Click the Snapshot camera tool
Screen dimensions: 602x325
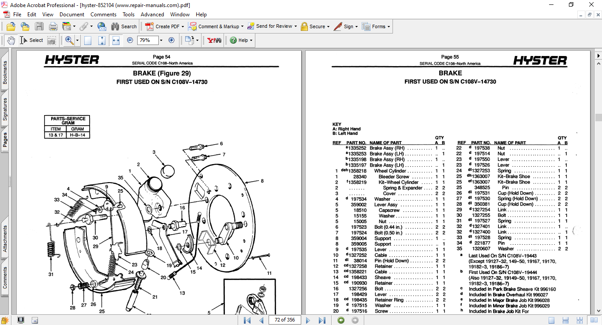52,40
